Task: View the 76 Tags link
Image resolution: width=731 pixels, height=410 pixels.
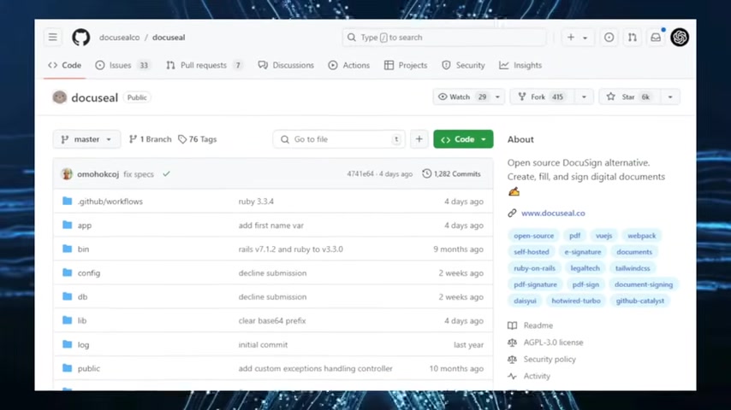Action: (x=198, y=139)
